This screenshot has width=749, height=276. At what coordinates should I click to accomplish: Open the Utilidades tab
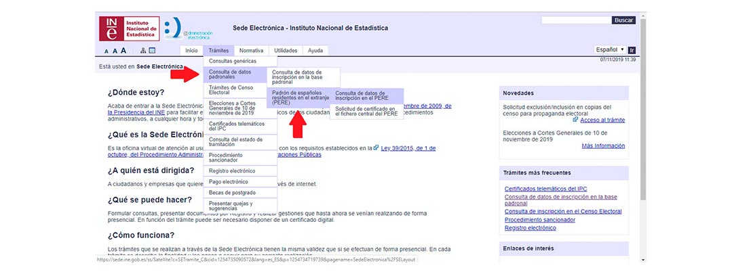click(x=286, y=51)
